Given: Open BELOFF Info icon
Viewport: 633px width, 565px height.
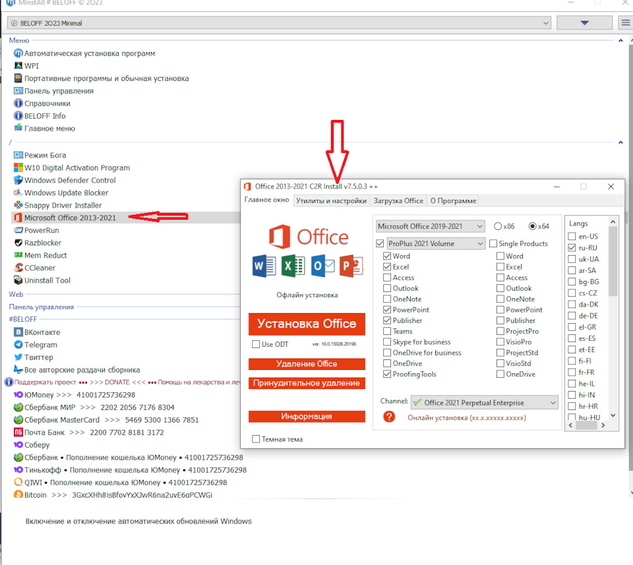Looking at the screenshot, I should coord(18,115).
